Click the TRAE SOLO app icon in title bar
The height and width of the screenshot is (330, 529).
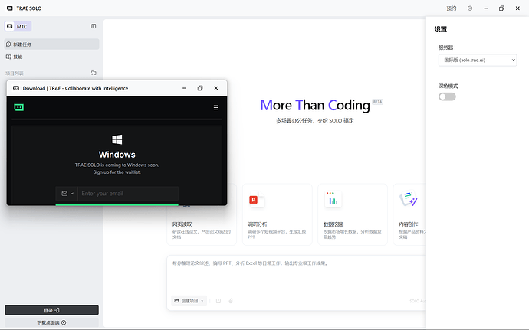pyautogui.click(x=10, y=8)
